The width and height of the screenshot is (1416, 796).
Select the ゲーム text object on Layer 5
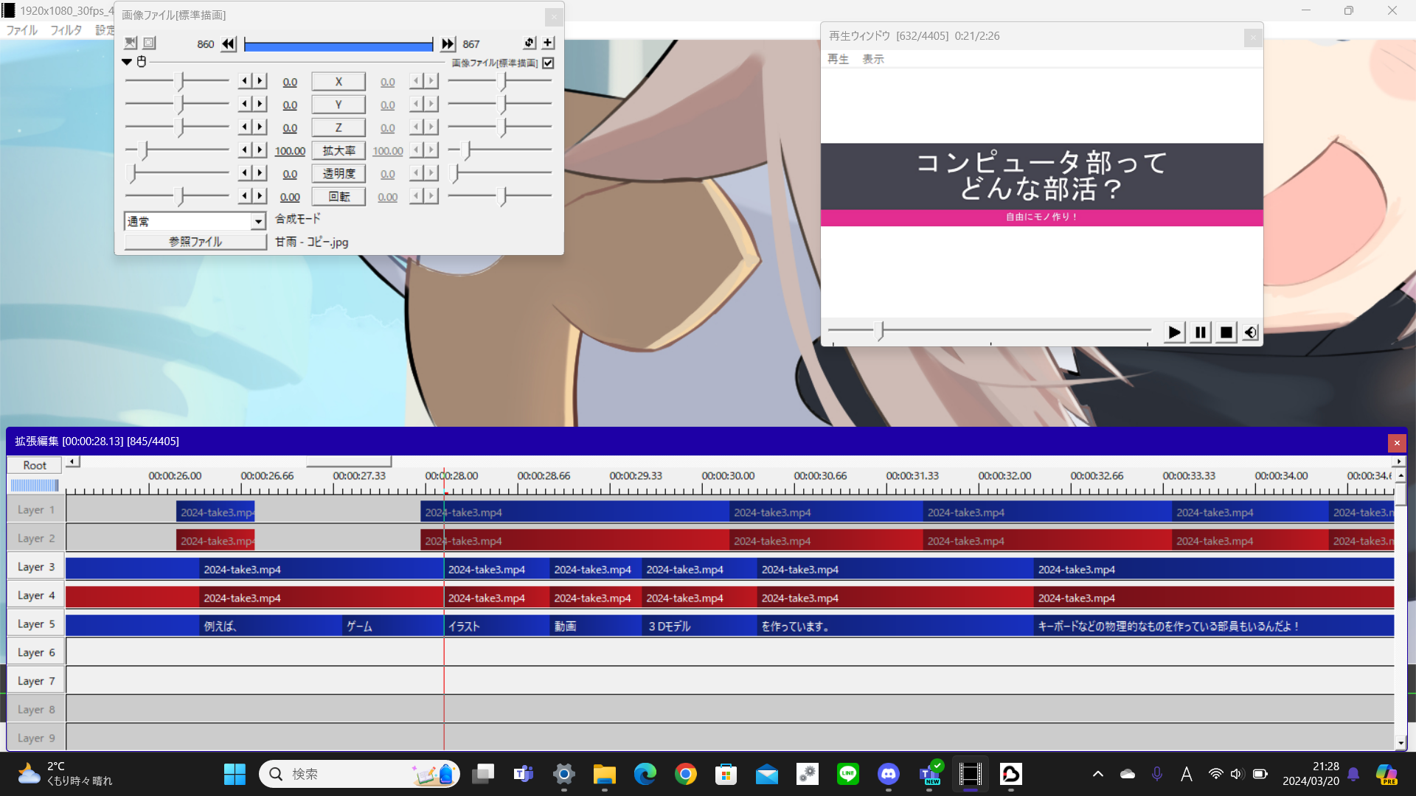point(393,626)
